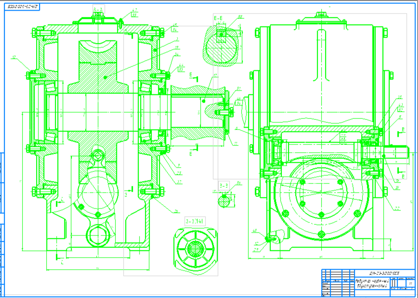418x298 pixels.
Task: Click the A–A section view label
Action: point(99,9)
